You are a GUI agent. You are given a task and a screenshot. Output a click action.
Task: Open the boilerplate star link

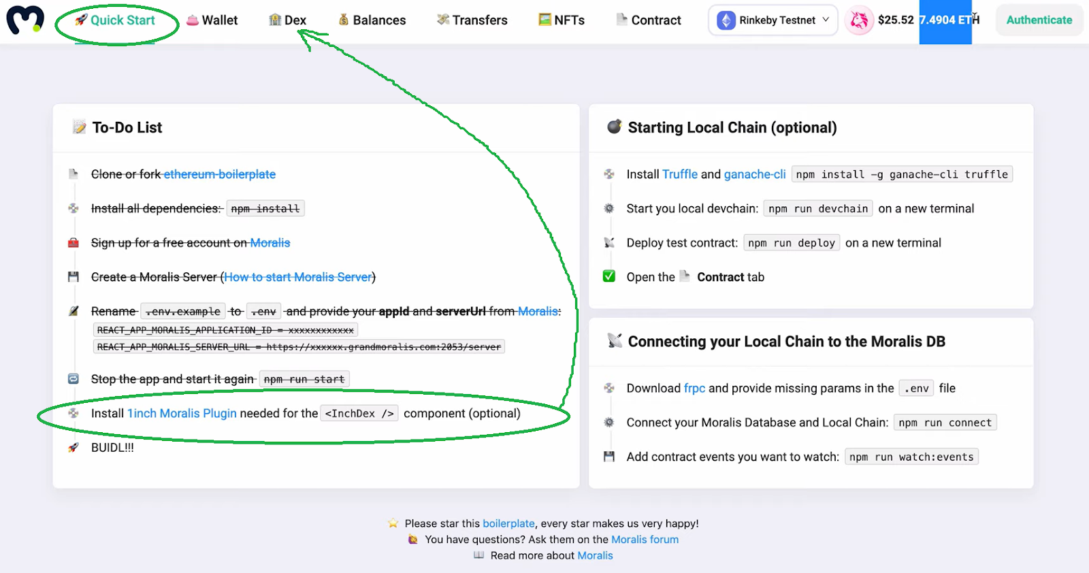click(508, 523)
